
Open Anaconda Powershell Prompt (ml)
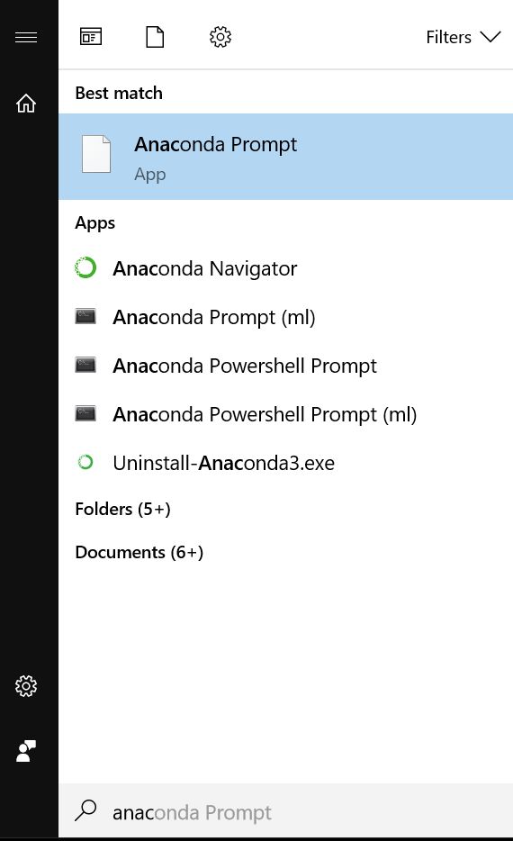285,414
